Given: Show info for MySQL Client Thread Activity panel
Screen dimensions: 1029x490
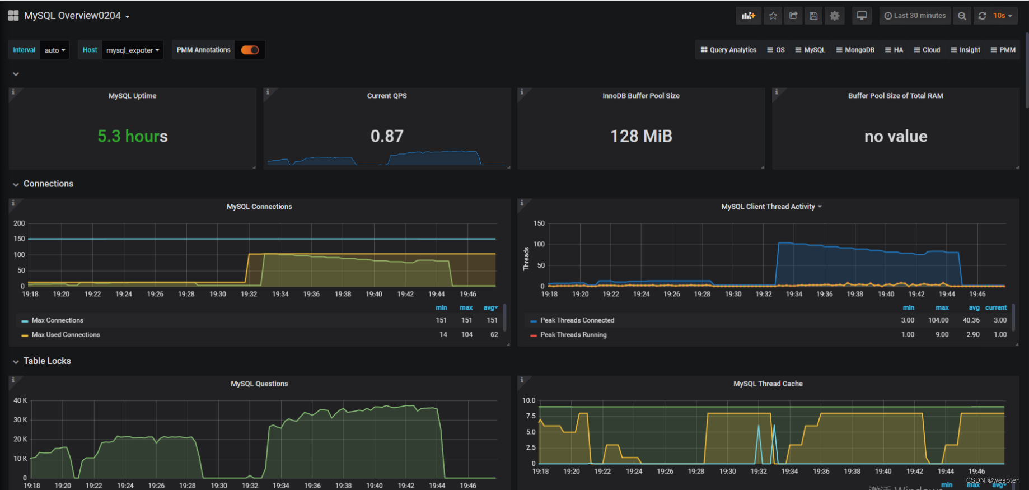Looking at the screenshot, I should tap(522, 203).
